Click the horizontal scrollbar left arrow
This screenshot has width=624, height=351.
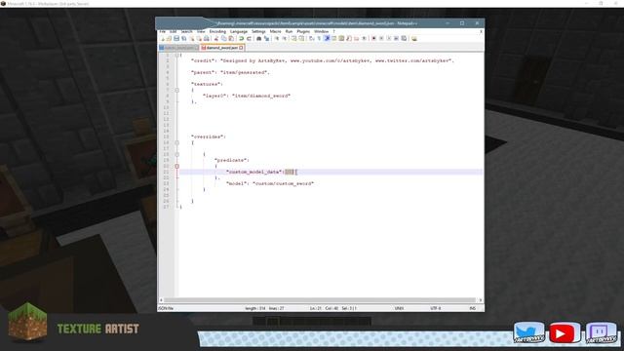click(x=161, y=300)
